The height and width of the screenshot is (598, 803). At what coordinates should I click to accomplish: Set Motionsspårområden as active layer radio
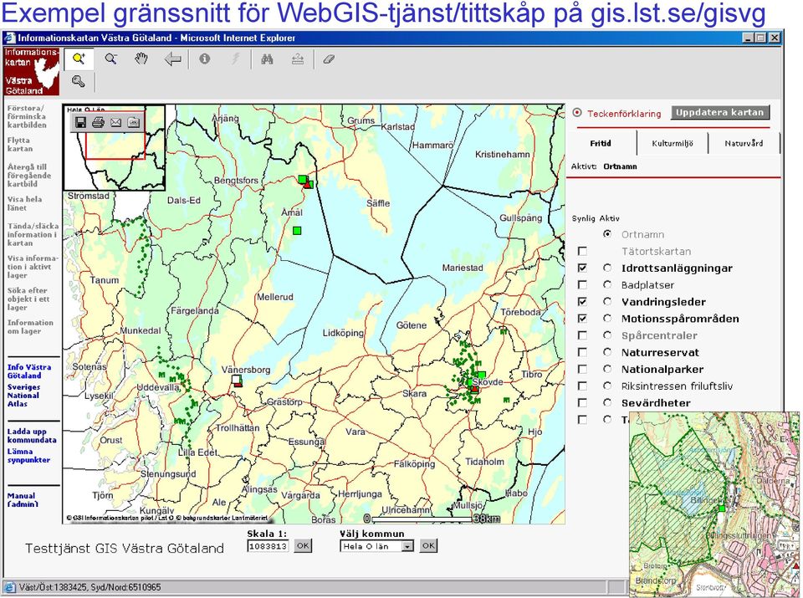tap(607, 319)
